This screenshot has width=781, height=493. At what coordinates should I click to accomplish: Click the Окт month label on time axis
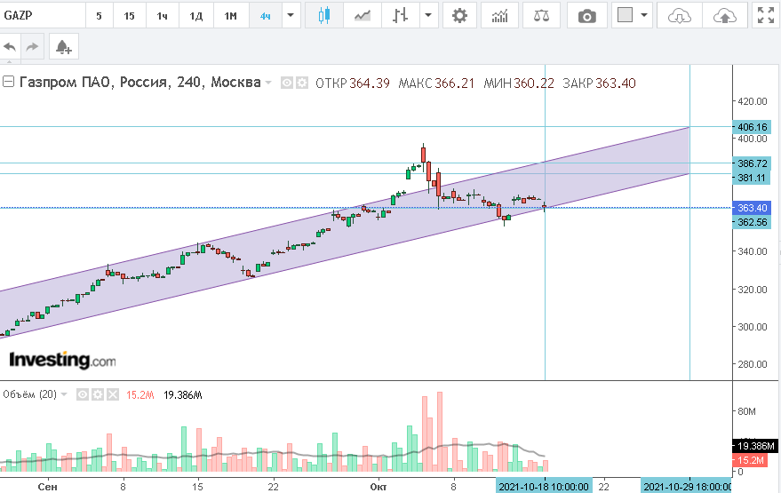378,487
